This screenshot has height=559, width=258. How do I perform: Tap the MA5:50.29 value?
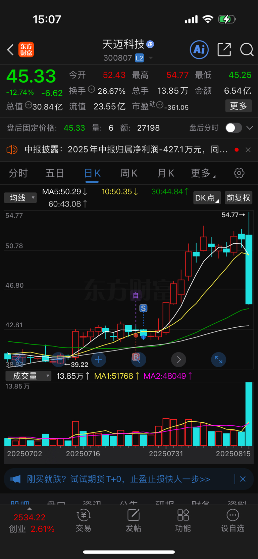65,192
